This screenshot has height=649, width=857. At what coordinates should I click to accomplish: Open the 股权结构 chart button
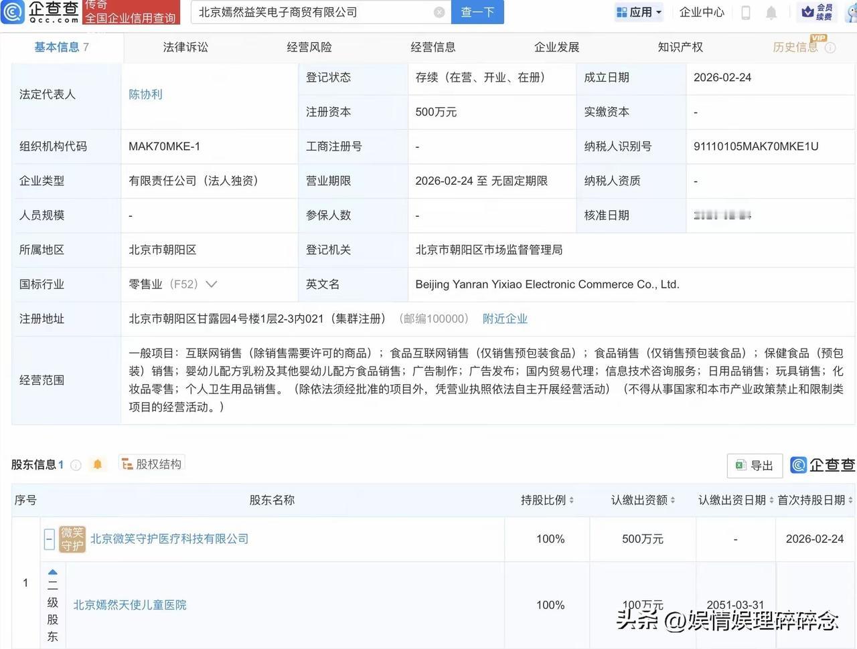click(x=152, y=464)
